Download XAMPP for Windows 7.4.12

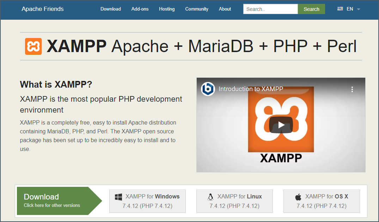pyautogui.click(x=147, y=201)
